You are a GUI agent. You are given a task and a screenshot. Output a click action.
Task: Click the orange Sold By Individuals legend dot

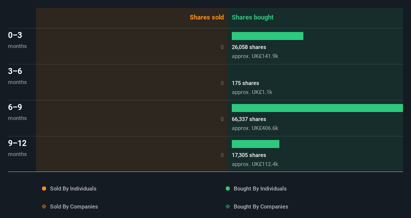tap(44, 188)
